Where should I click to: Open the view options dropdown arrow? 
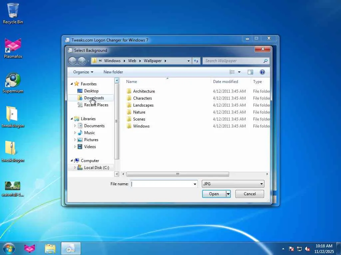tap(239, 72)
